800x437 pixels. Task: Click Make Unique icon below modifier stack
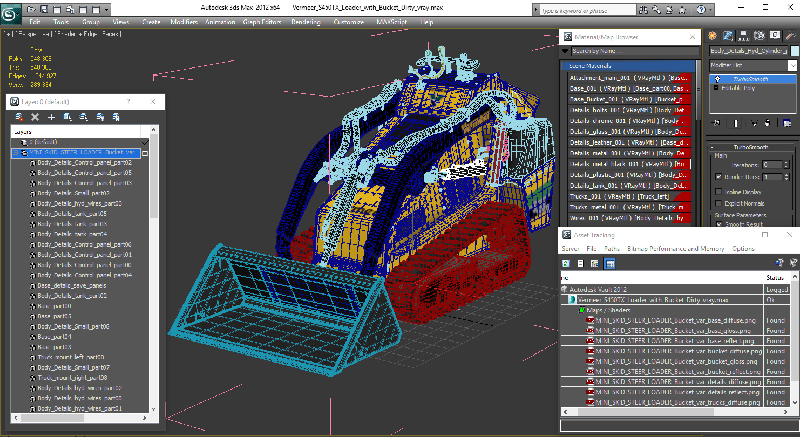coord(755,123)
